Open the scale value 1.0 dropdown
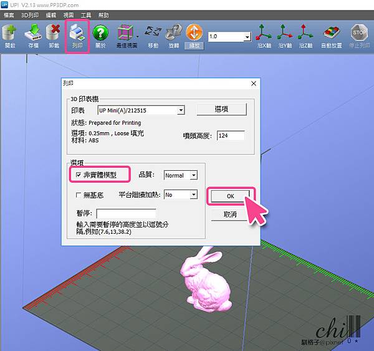374x351 pixels. click(247, 37)
